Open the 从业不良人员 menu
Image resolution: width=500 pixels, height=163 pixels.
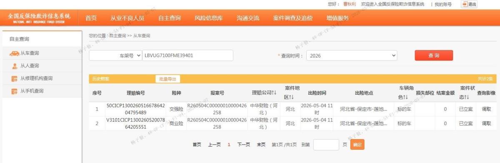tap(127, 18)
